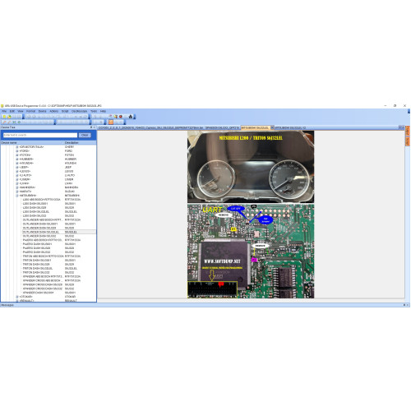411x411 pixels.
Task: Open the File menu
Action: click(4, 111)
